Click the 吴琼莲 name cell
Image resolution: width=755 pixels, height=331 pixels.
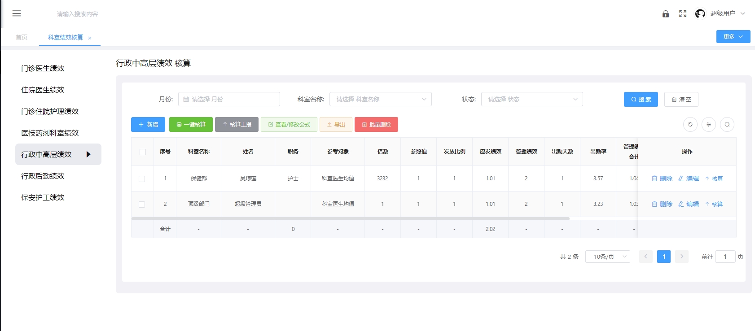(248, 179)
